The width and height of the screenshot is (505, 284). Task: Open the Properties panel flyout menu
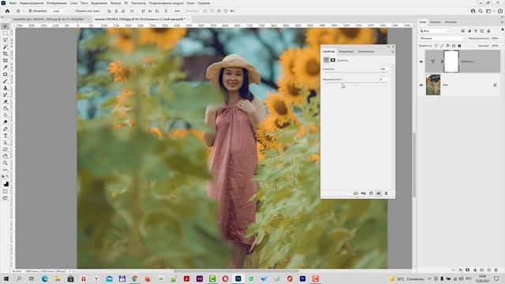392,51
